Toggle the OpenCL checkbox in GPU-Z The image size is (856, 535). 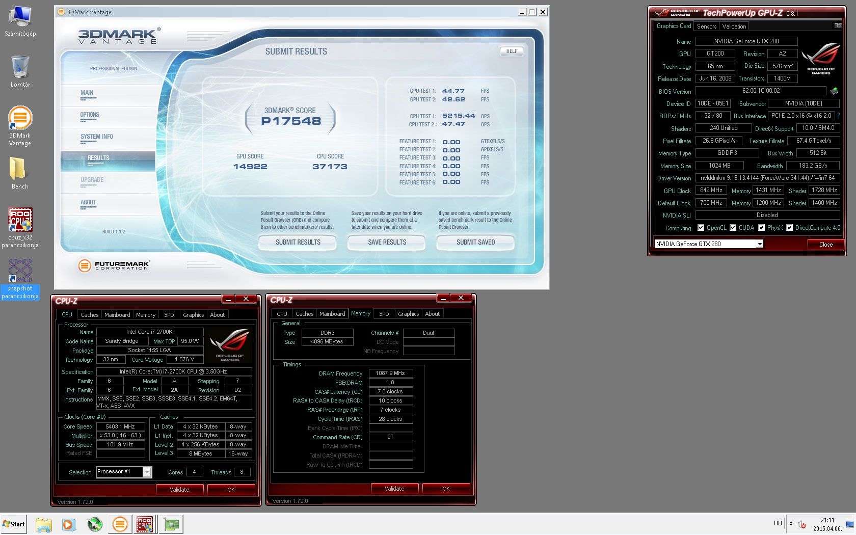click(701, 228)
